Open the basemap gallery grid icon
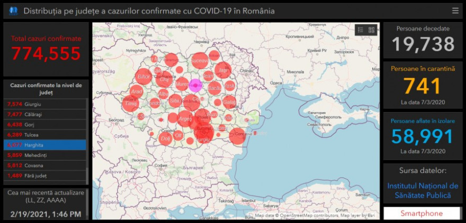The width and height of the screenshot is (466, 223). coord(371,30)
